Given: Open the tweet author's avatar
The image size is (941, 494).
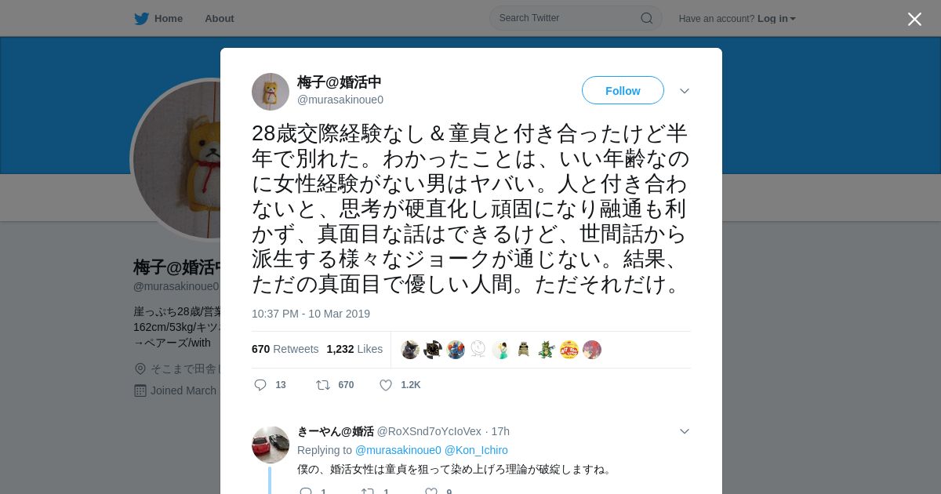Looking at the screenshot, I should tap(271, 92).
